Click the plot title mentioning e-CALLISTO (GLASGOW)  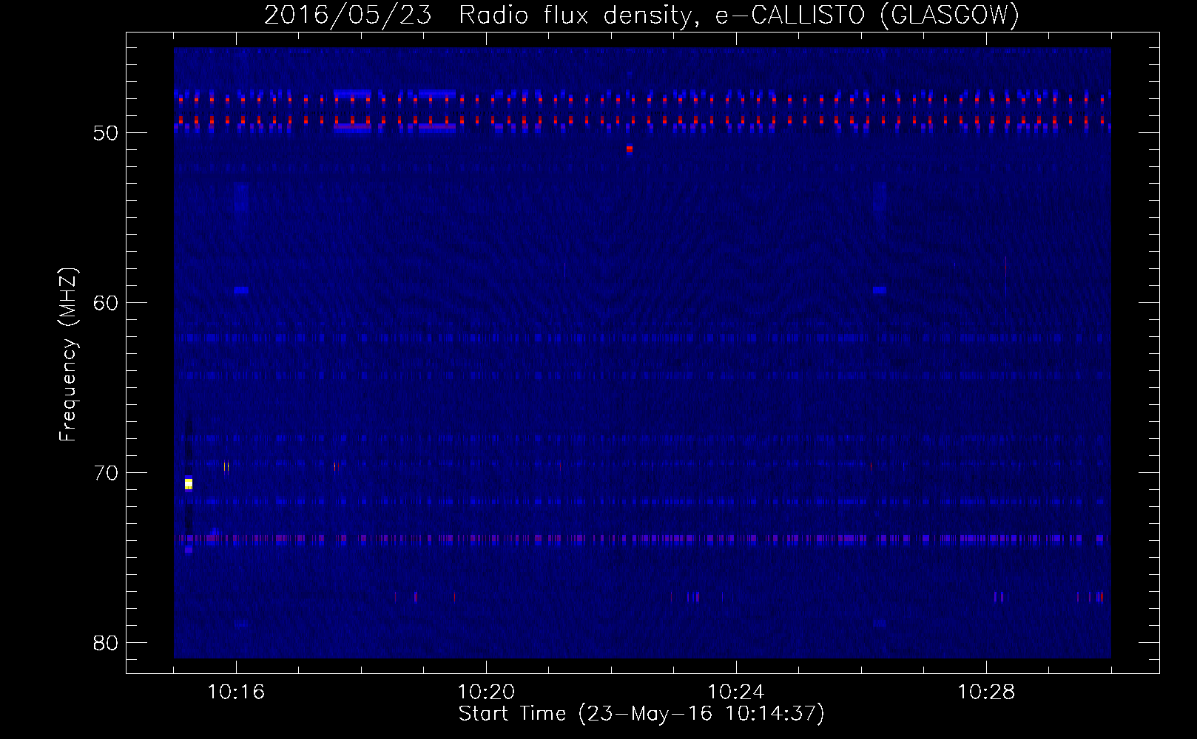tap(641, 15)
